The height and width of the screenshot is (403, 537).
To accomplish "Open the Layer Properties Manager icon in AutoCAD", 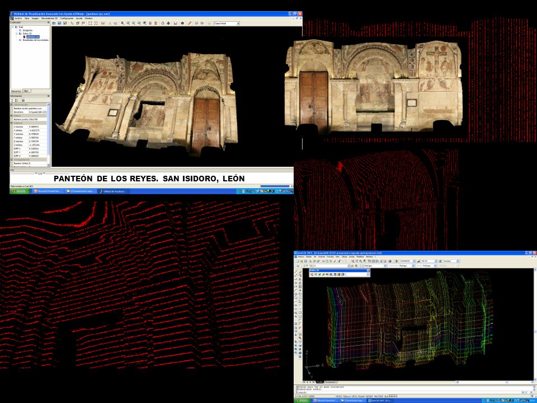I will pyautogui.click(x=298, y=266).
